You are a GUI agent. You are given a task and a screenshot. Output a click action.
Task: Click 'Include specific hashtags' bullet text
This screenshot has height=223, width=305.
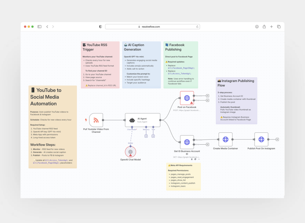tap(138, 80)
